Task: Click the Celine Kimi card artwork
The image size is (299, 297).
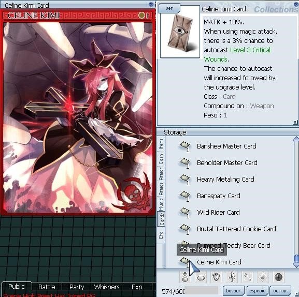Action: 78,117
